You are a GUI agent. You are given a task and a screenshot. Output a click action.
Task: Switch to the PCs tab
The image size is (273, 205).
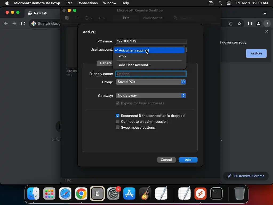tap(126, 18)
